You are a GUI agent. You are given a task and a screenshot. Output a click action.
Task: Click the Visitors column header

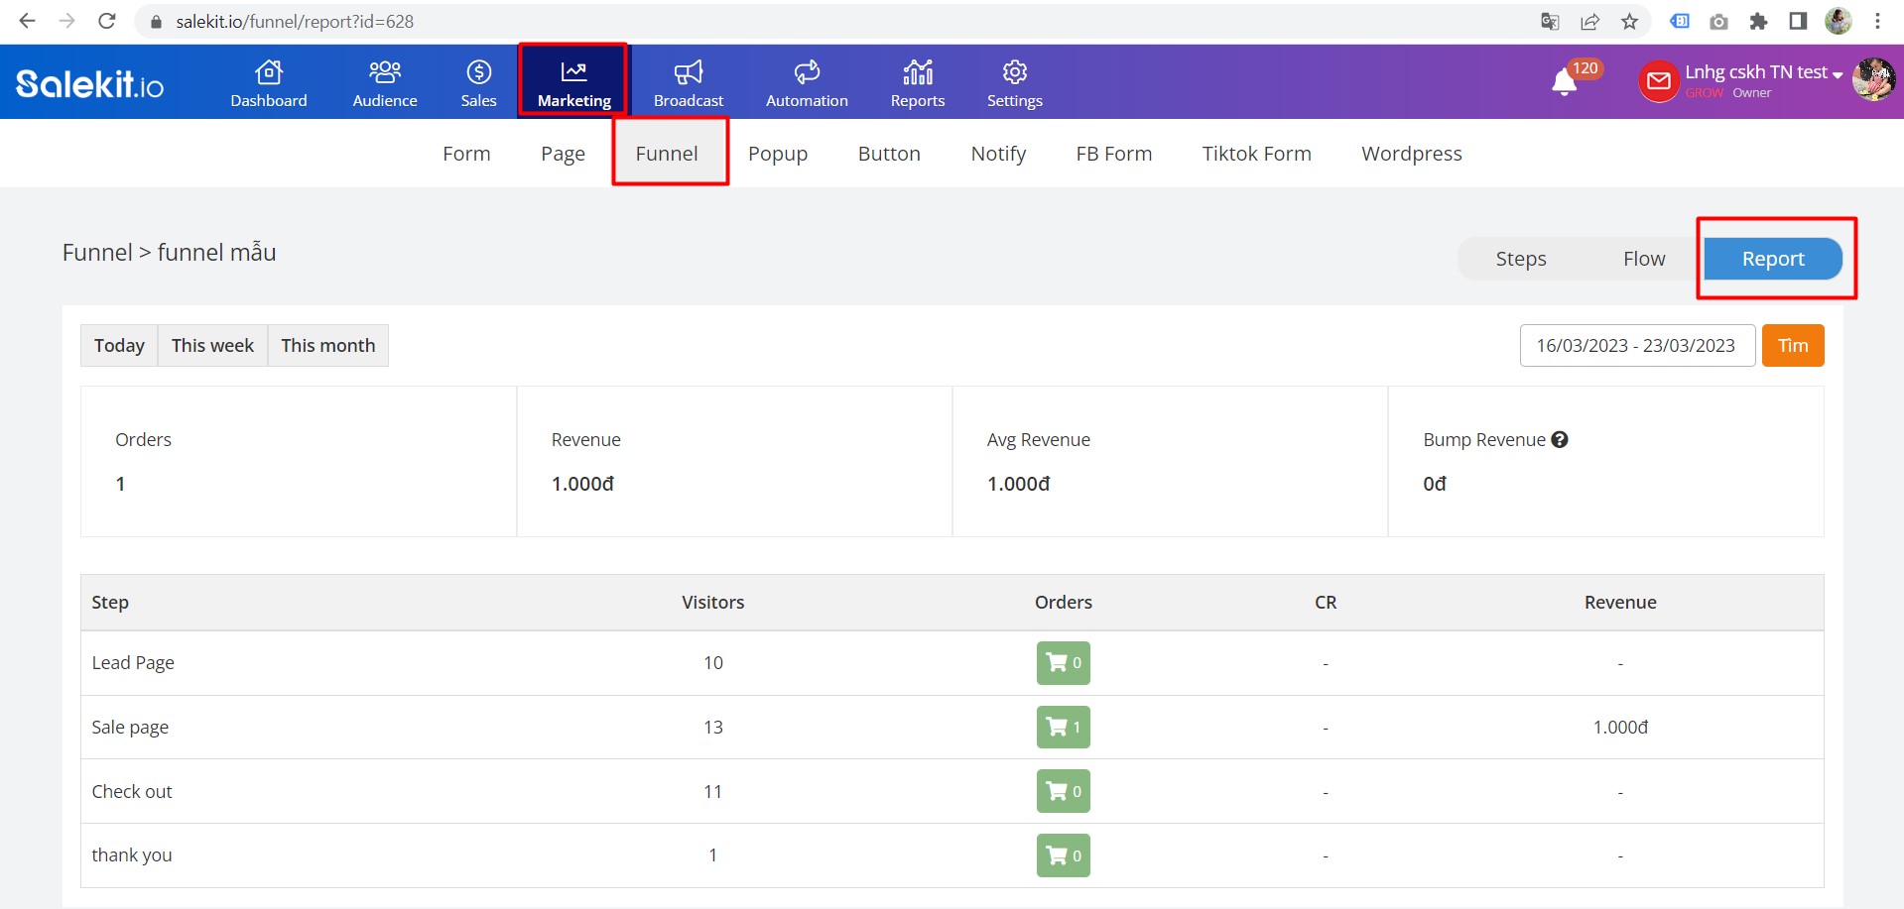click(712, 602)
